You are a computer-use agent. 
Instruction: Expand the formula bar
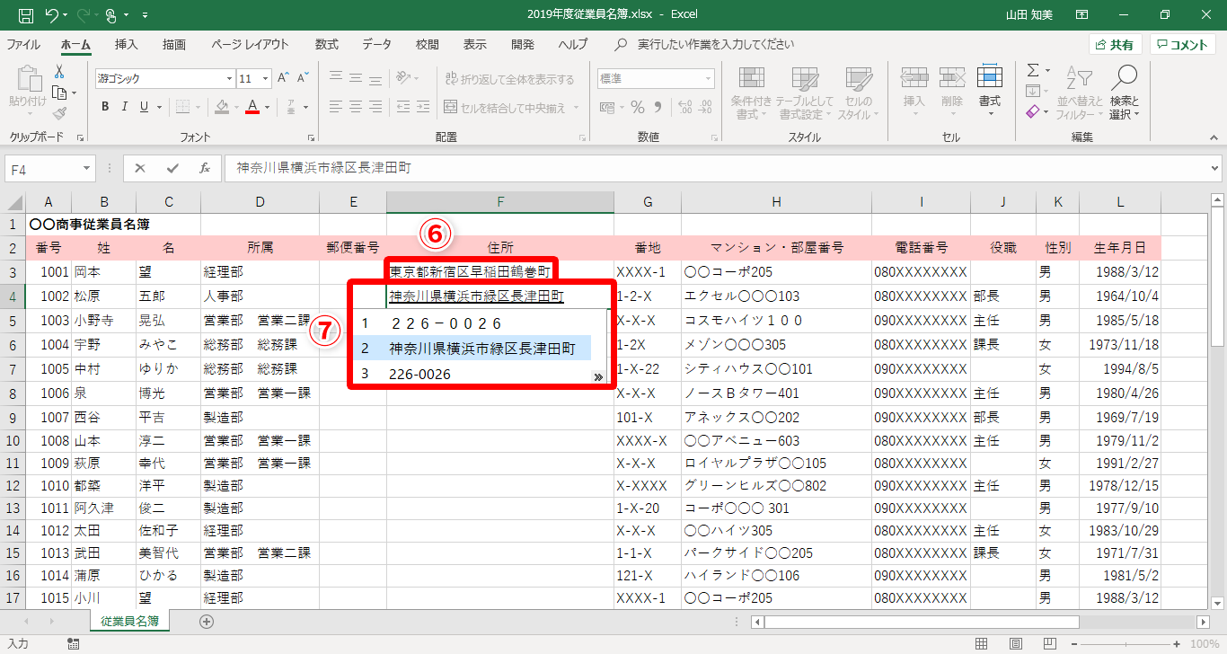(1215, 168)
